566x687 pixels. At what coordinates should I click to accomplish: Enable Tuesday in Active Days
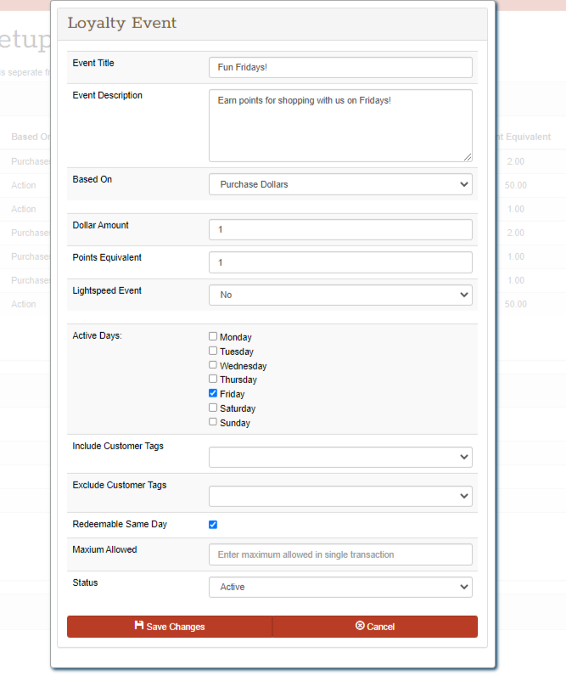(x=213, y=351)
